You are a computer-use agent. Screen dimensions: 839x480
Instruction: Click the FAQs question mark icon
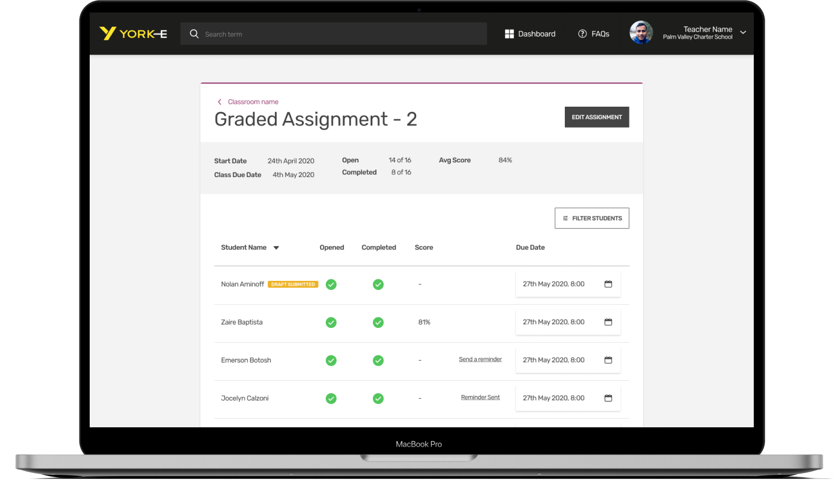(x=582, y=33)
